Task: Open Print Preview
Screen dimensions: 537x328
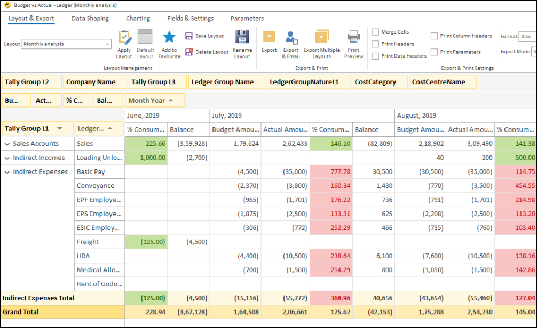Action: (353, 37)
